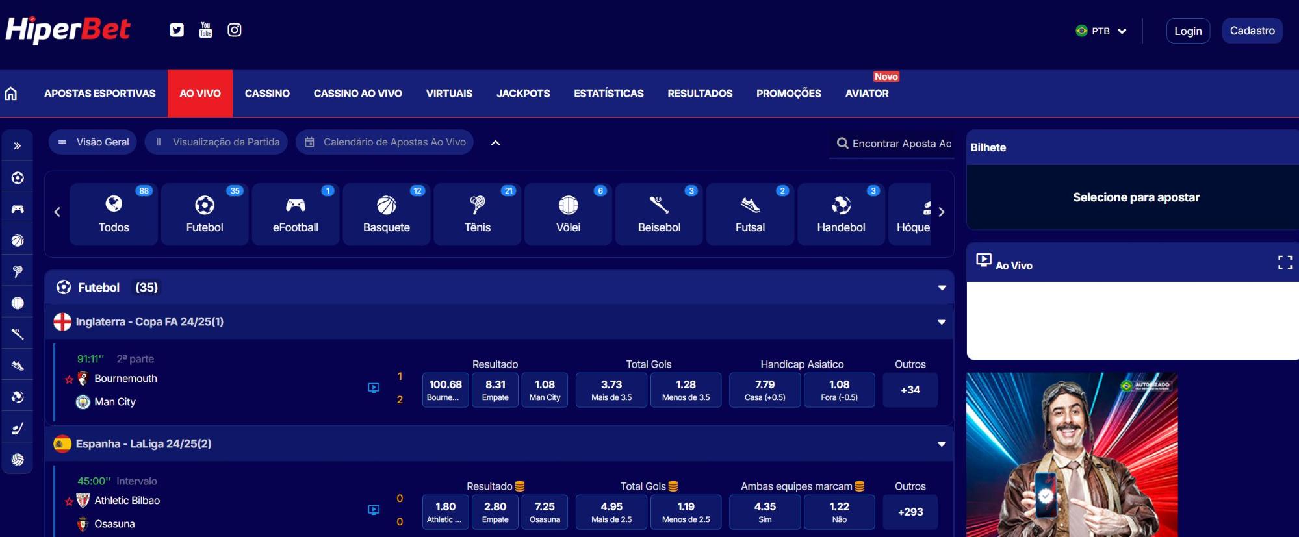Open live stream icon for Bournemouth match
The width and height of the screenshot is (1299, 537).
click(x=374, y=388)
